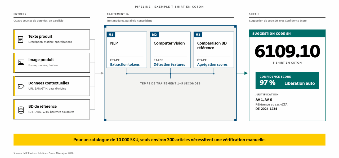Open the Texte produit input card

[x=52, y=39]
